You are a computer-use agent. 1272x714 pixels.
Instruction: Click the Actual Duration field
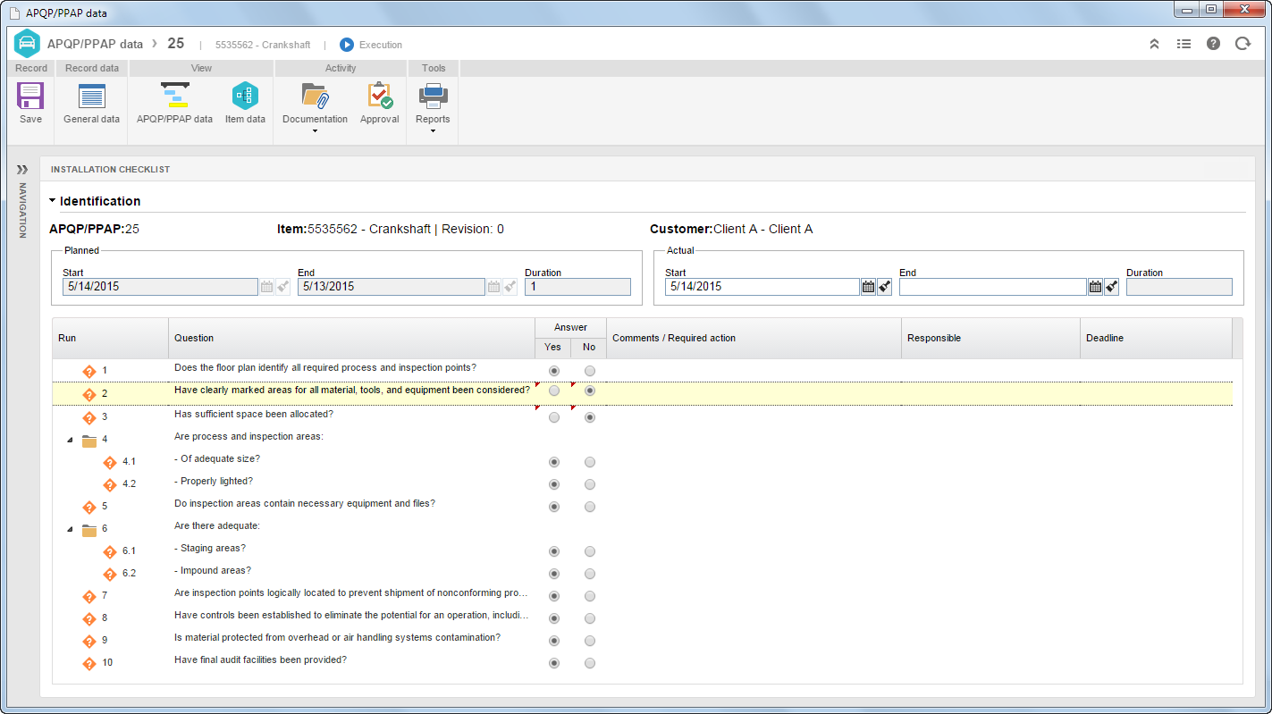(x=1179, y=287)
